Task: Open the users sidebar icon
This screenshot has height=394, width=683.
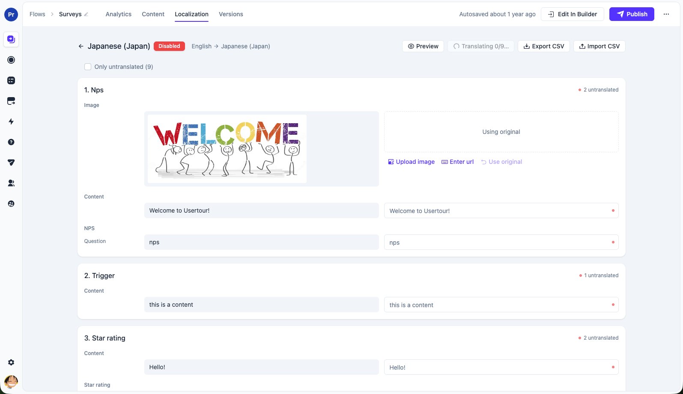Action: point(11,183)
